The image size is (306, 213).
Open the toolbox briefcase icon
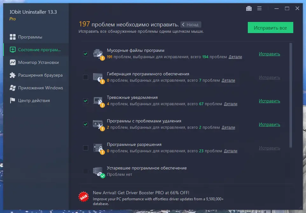pos(249,8)
